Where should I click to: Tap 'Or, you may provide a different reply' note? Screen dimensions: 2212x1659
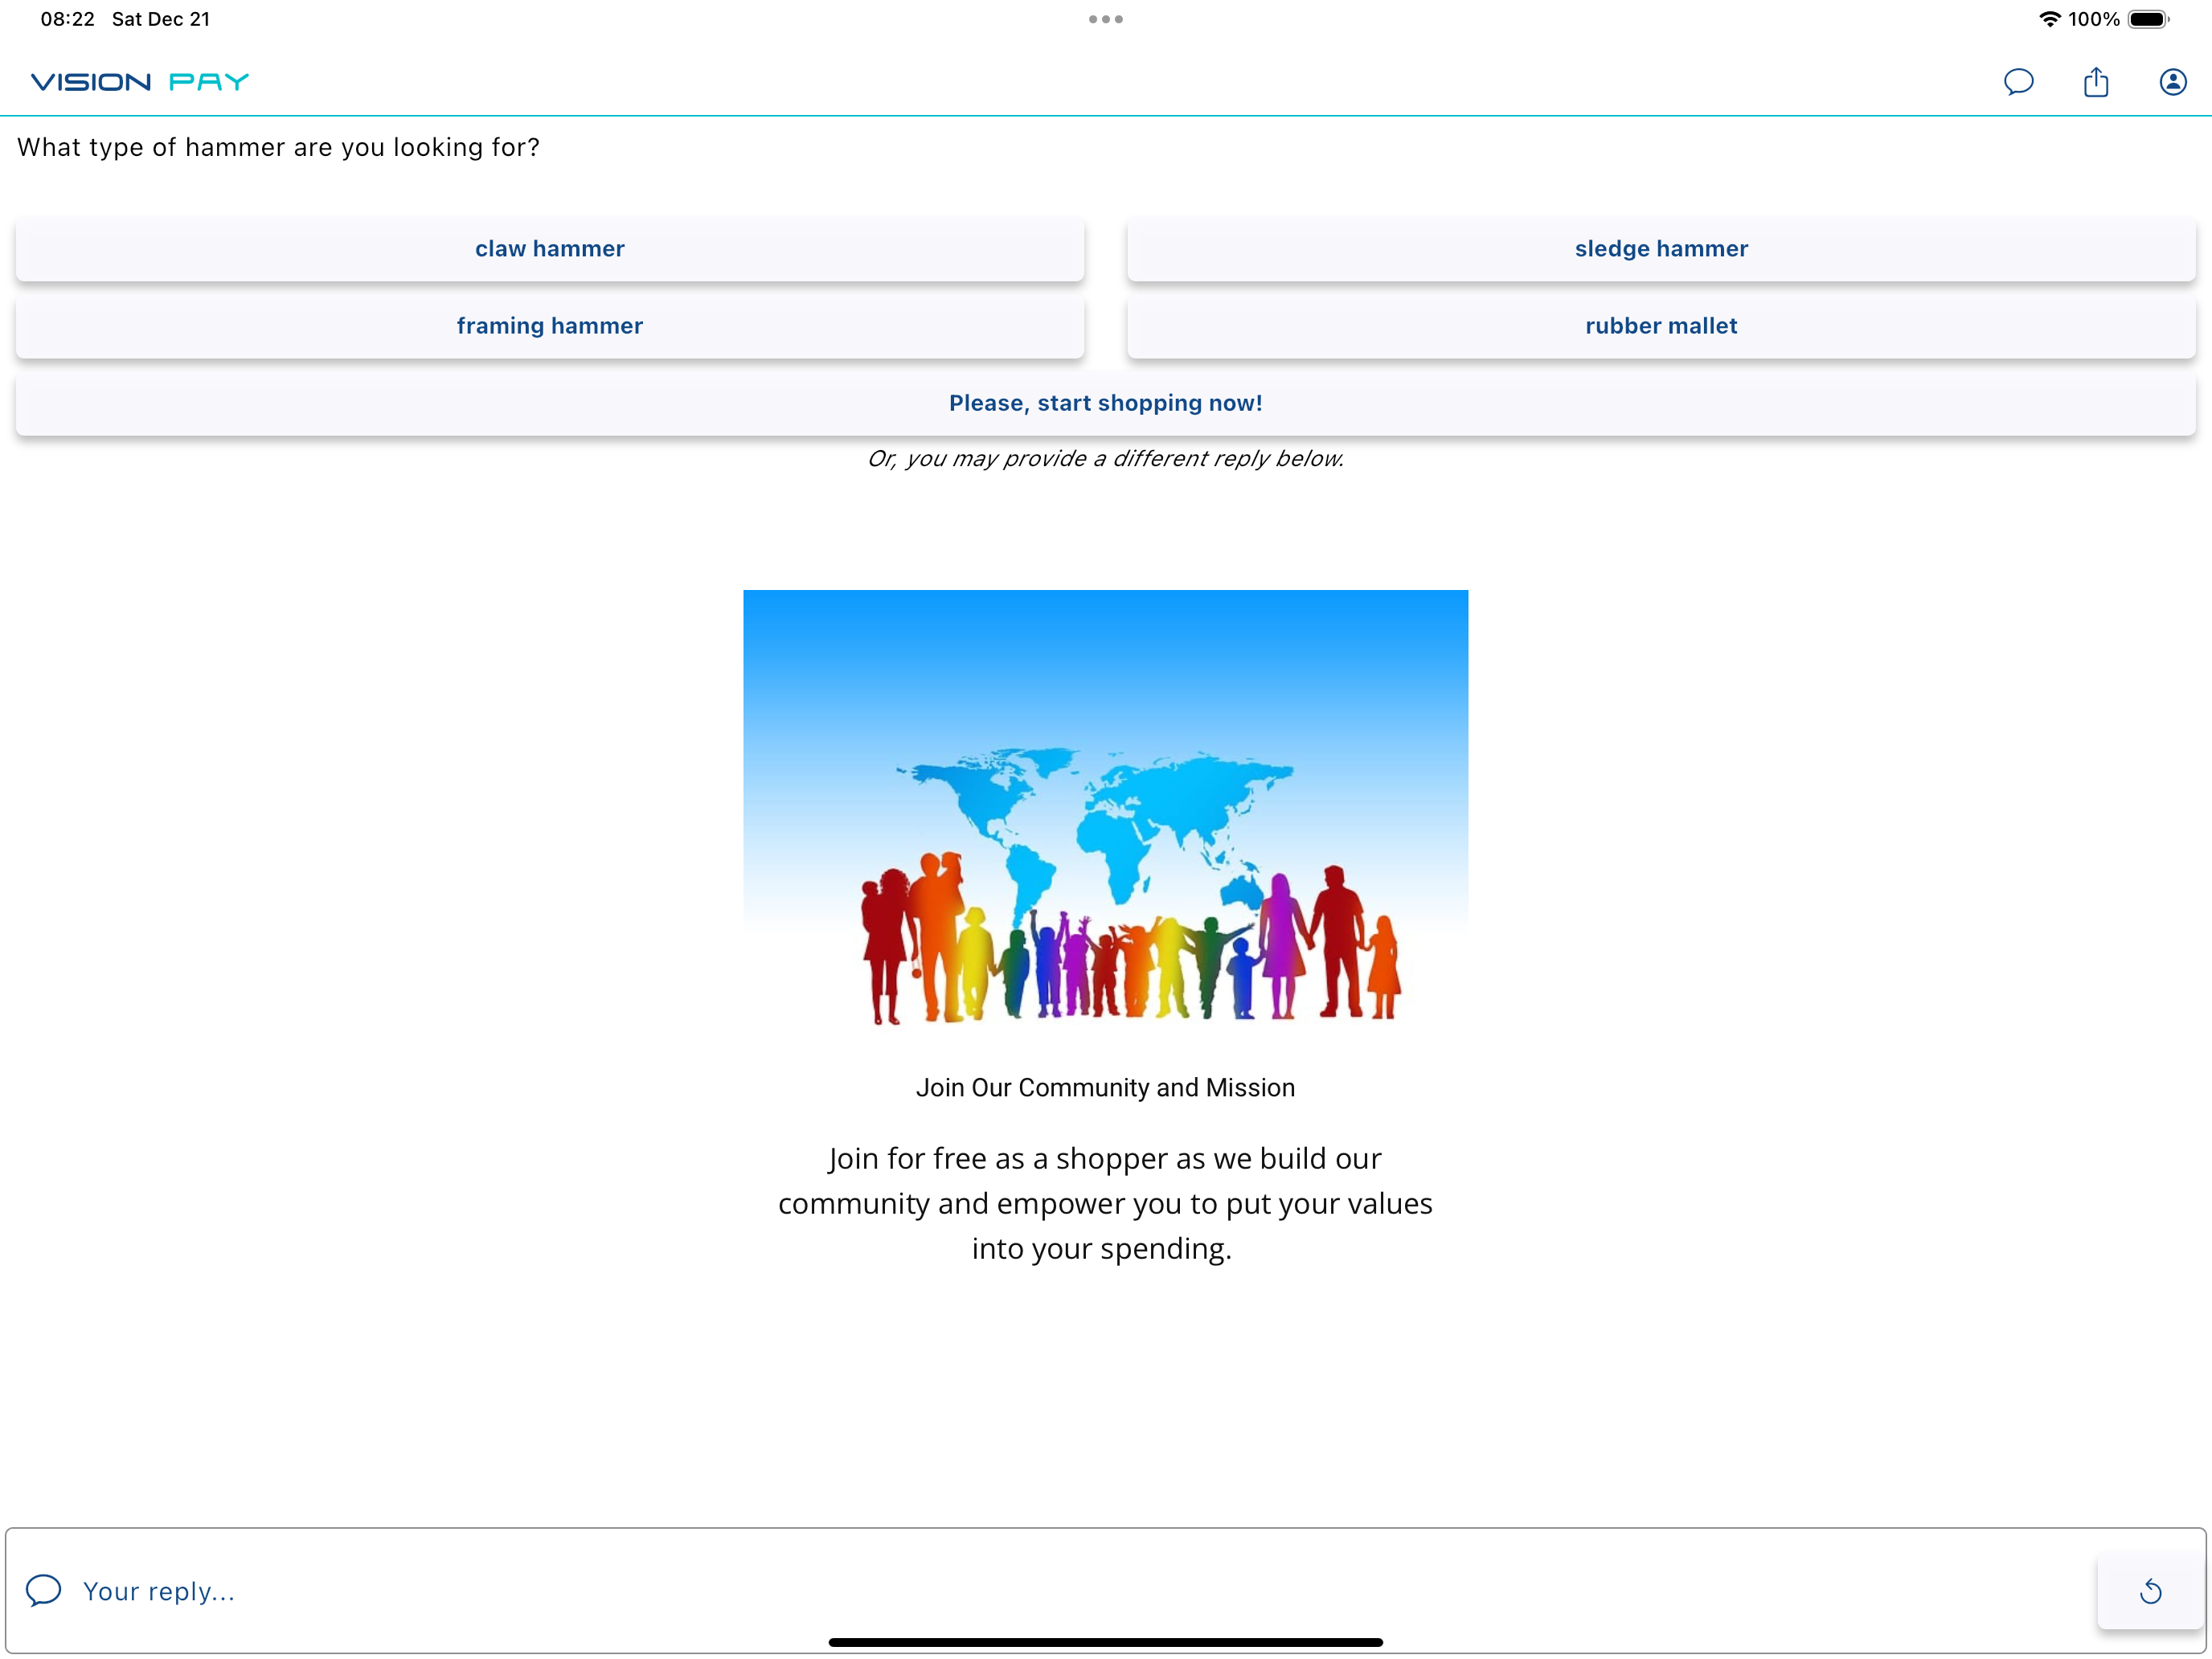[1105, 459]
